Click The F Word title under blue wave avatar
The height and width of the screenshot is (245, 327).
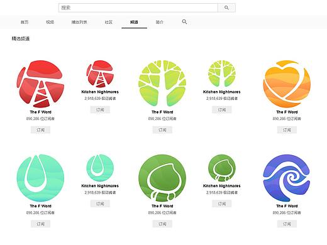[x=287, y=206]
